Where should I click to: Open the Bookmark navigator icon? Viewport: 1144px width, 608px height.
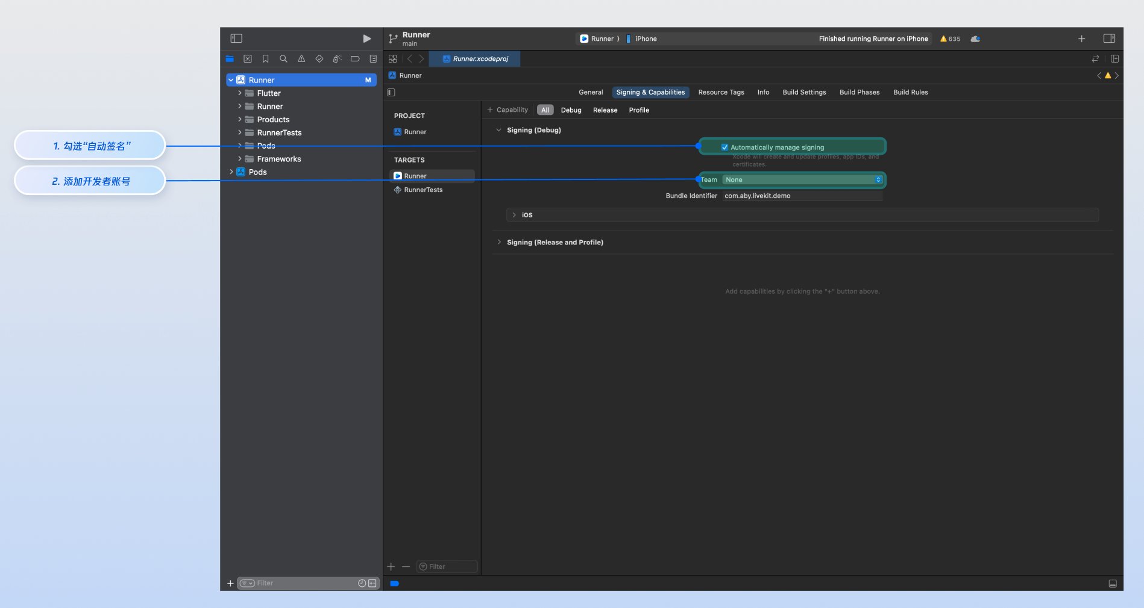click(265, 59)
